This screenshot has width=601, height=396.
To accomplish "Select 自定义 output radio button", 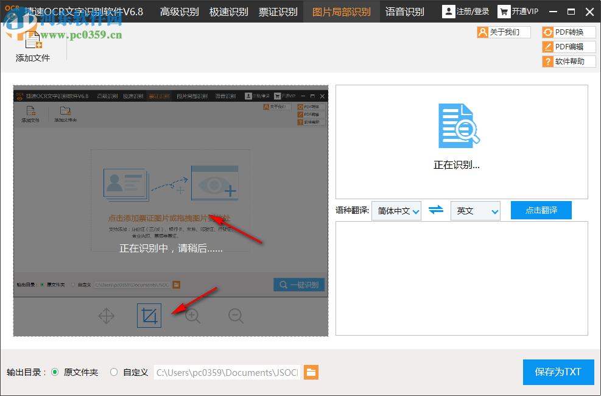I will click(114, 372).
